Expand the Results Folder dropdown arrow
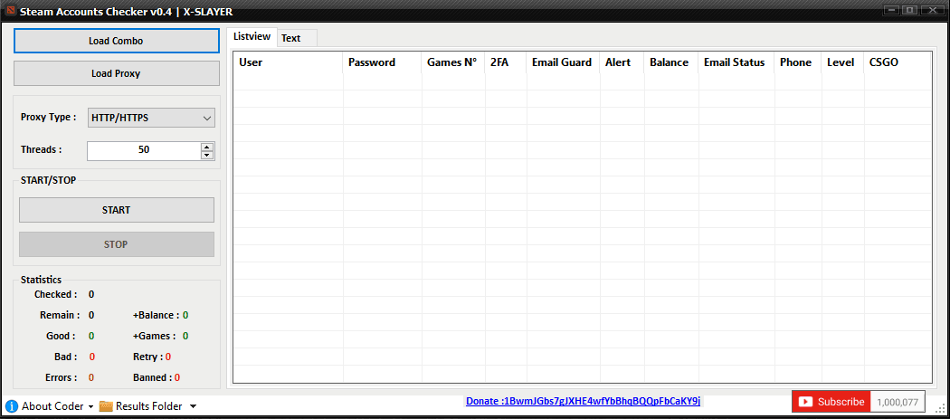The image size is (950, 419). click(193, 407)
